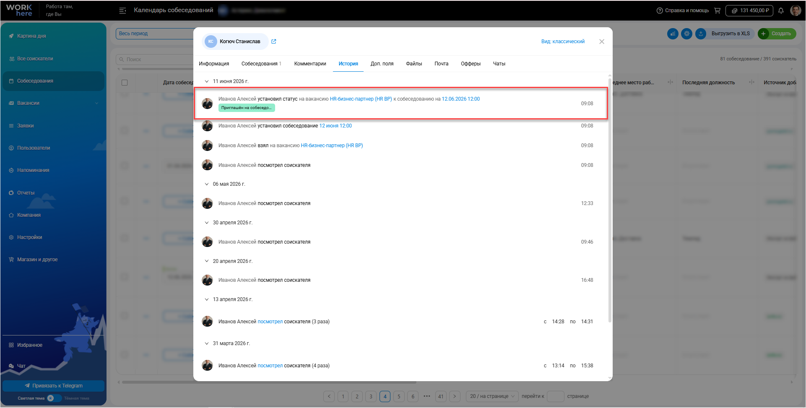This screenshot has width=806, height=408.
Task: Click the Создать button
Action: 777,34
